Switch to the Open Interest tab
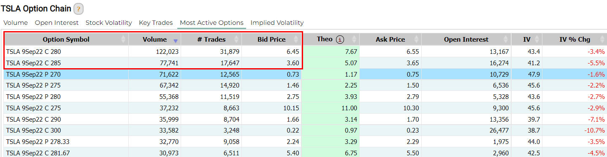607x157 pixels. click(57, 23)
